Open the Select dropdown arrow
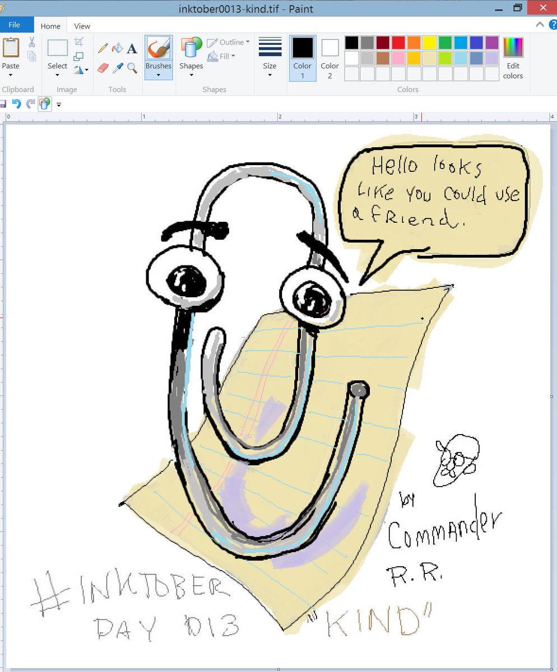This screenshot has width=557, height=672. (x=57, y=76)
